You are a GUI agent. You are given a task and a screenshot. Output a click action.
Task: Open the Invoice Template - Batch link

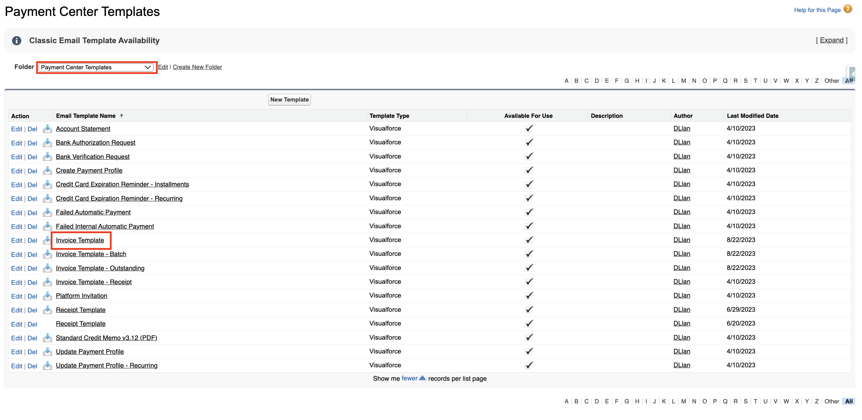[x=91, y=254]
